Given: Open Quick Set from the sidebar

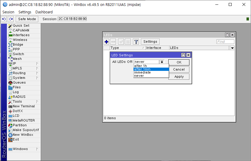Looking at the screenshot, I should 24,26.
